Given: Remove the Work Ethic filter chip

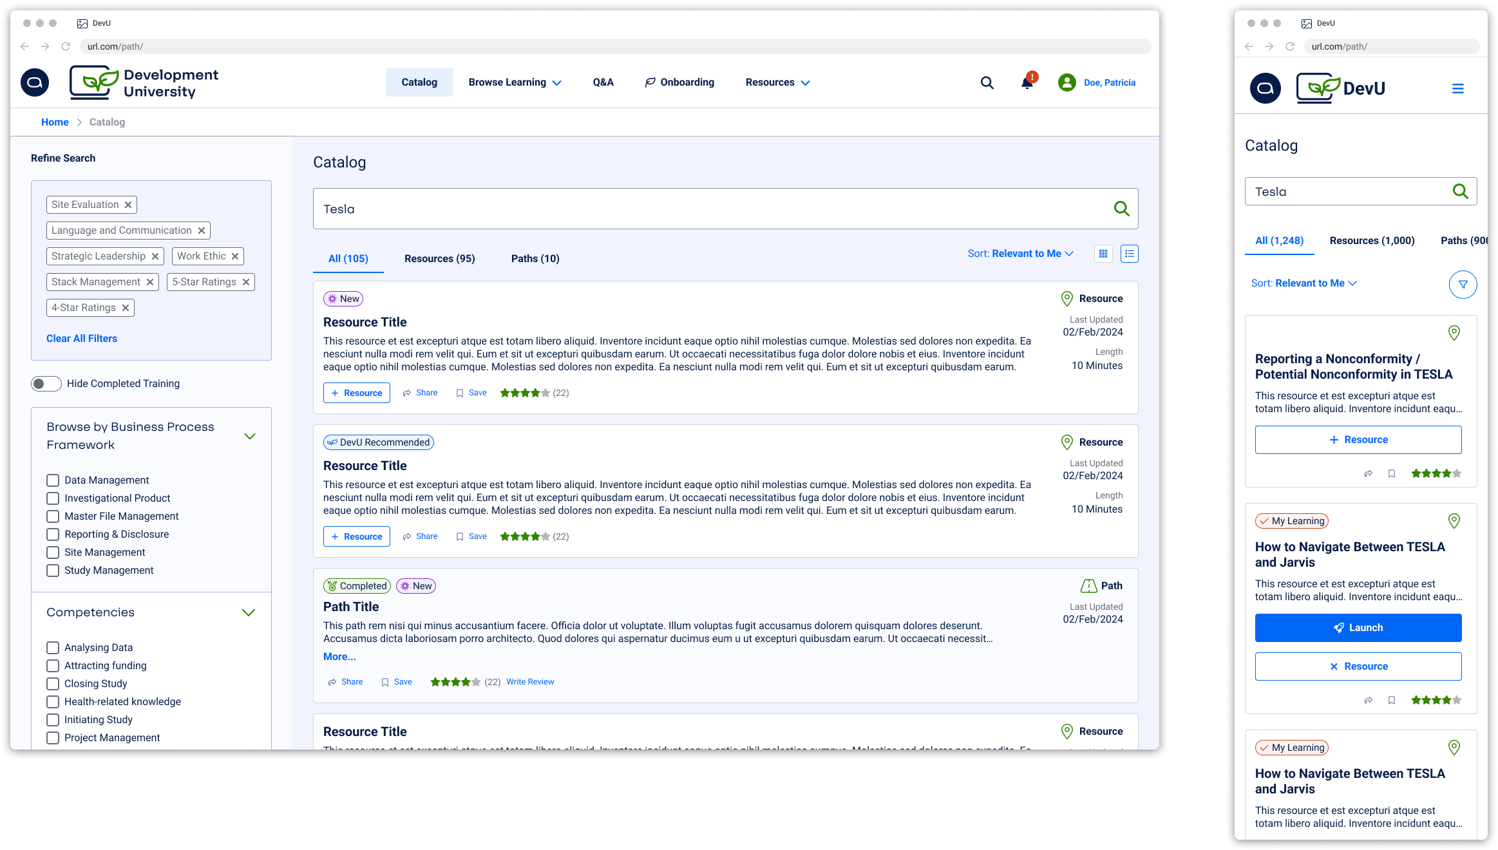Looking at the screenshot, I should click(235, 256).
